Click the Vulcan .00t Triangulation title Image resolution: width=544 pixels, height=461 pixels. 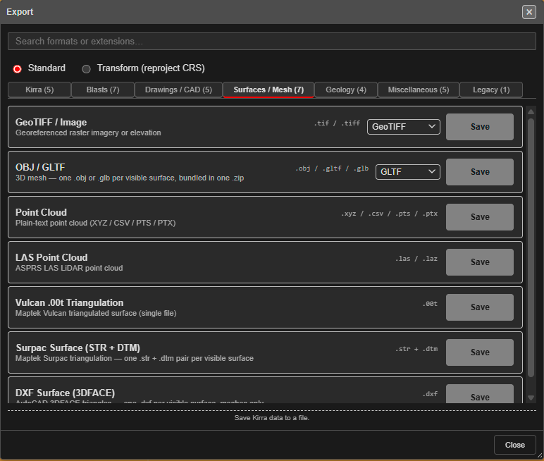click(69, 302)
